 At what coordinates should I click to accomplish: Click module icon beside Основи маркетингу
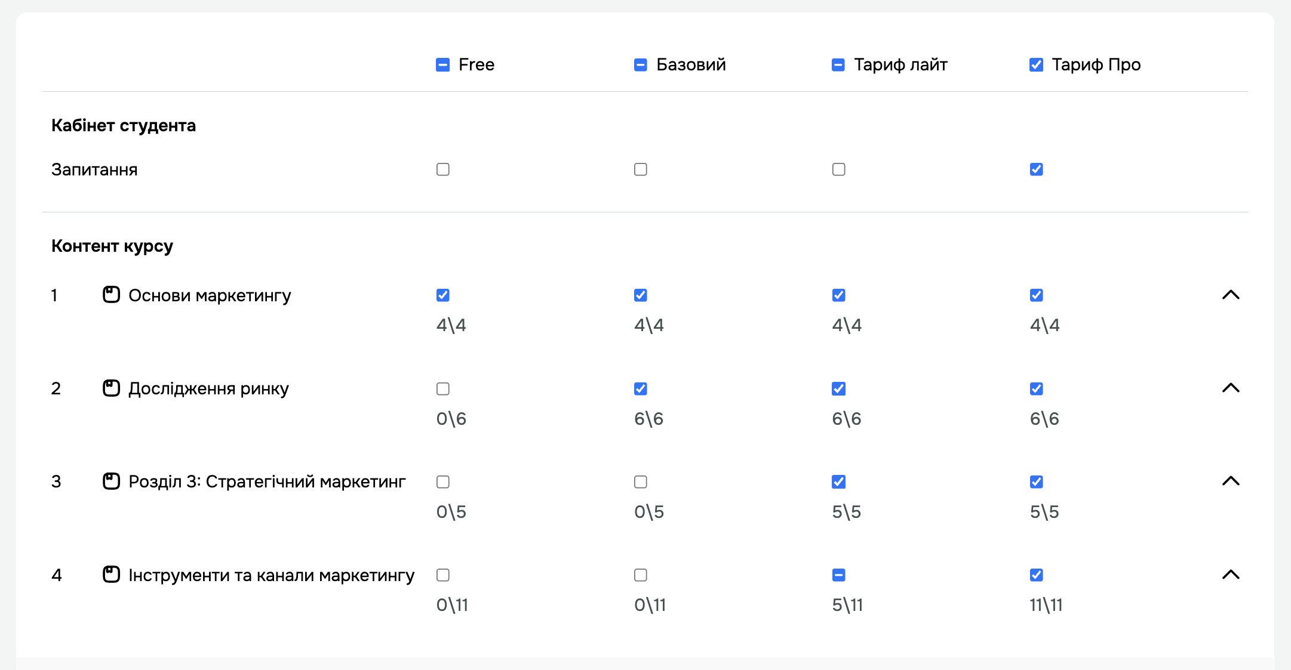click(111, 295)
